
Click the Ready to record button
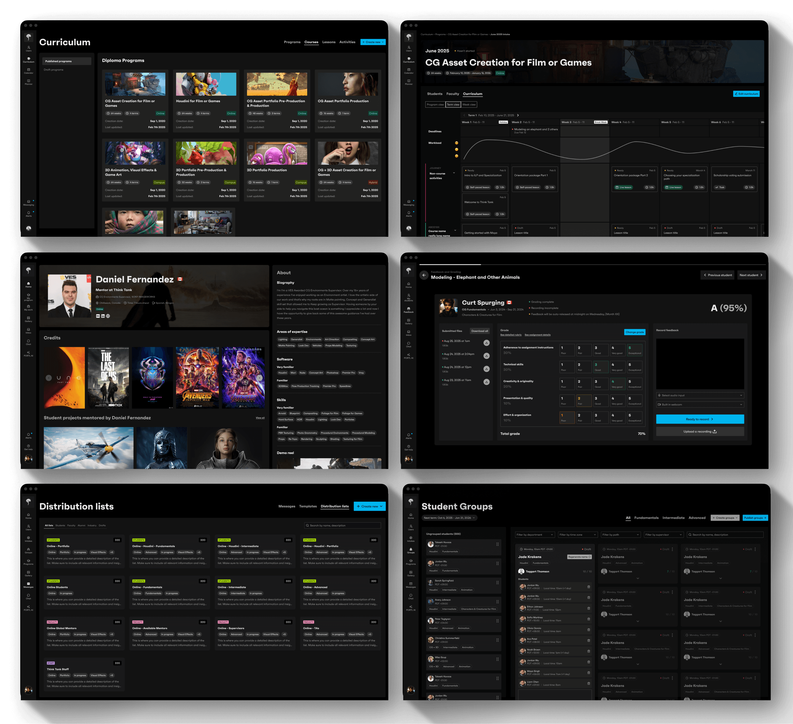pyautogui.click(x=699, y=419)
